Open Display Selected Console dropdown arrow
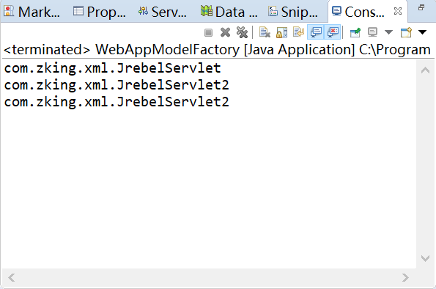436x289 pixels. pos(388,32)
